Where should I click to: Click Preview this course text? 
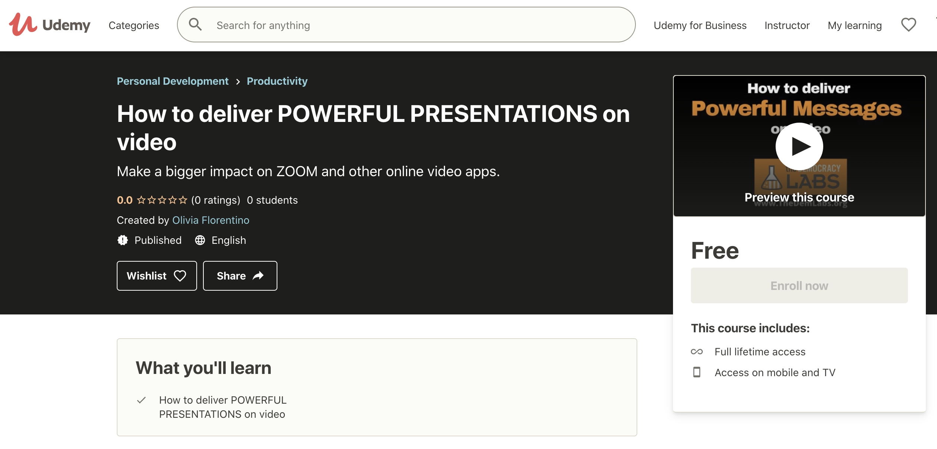(799, 197)
